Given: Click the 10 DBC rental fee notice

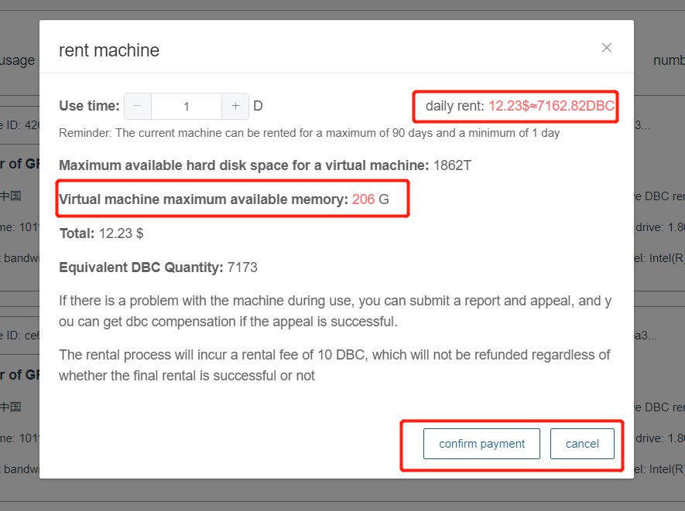Looking at the screenshot, I should 333,364.
